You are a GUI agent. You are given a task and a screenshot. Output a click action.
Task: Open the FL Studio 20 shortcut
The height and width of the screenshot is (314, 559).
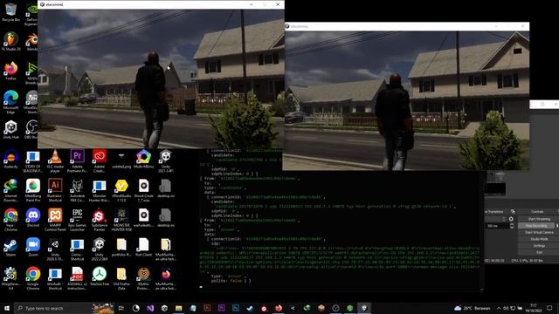(10, 41)
